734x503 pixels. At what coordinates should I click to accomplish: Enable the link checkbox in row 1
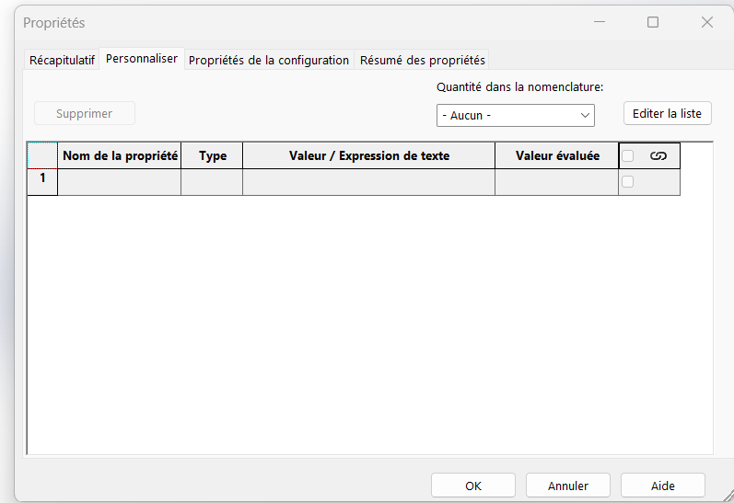628,182
